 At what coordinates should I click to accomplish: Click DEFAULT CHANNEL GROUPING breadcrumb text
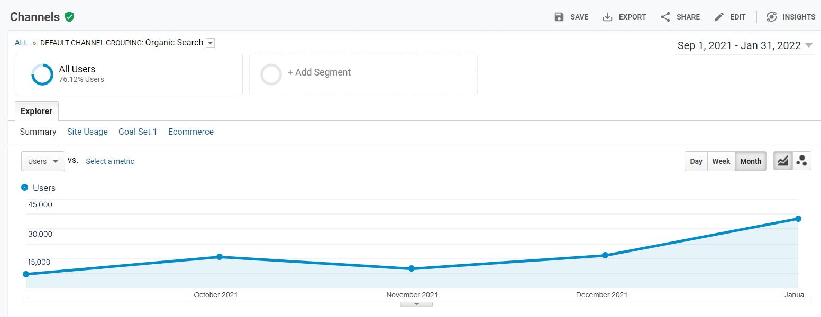pos(92,43)
